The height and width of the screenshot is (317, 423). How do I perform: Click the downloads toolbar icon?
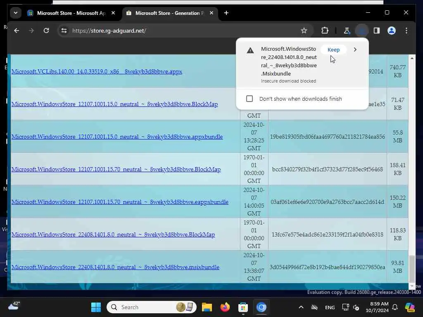[362, 31]
